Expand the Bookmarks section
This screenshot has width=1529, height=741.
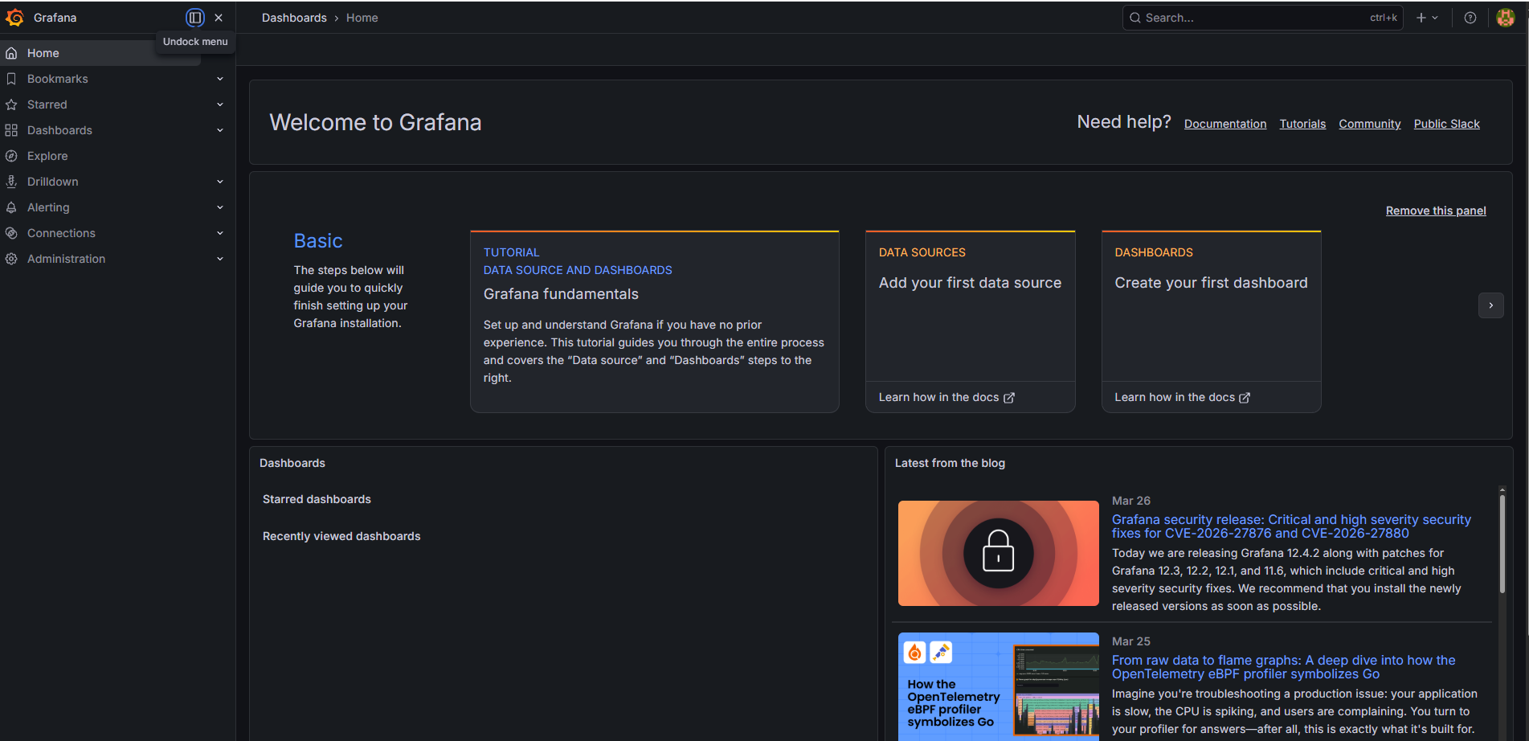[220, 78]
